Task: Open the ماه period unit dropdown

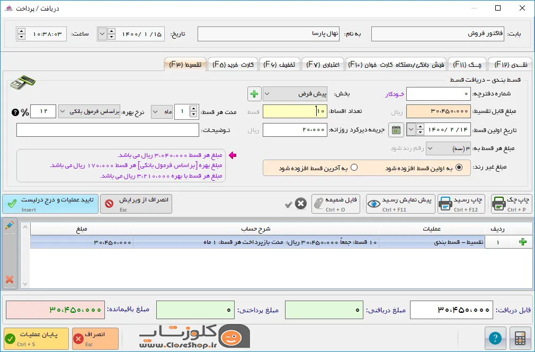Action: point(162,112)
